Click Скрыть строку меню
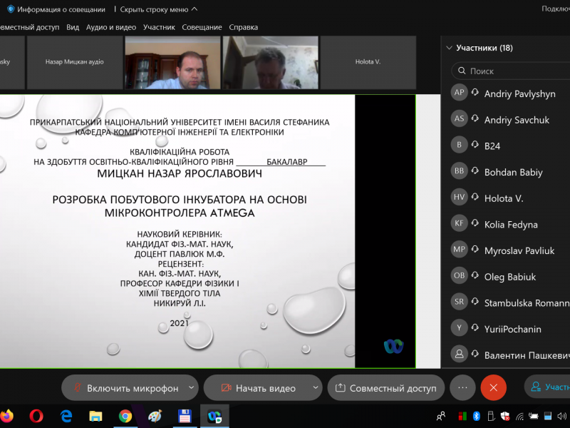570x428 pixels. [x=158, y=9]
